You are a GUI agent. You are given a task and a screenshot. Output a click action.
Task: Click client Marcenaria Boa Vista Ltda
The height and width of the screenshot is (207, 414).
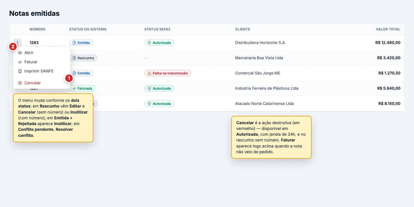pos(259,58)
